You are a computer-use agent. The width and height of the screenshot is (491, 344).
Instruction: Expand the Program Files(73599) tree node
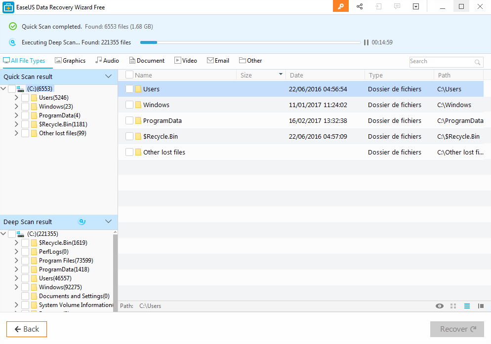(x=16, y=261)
